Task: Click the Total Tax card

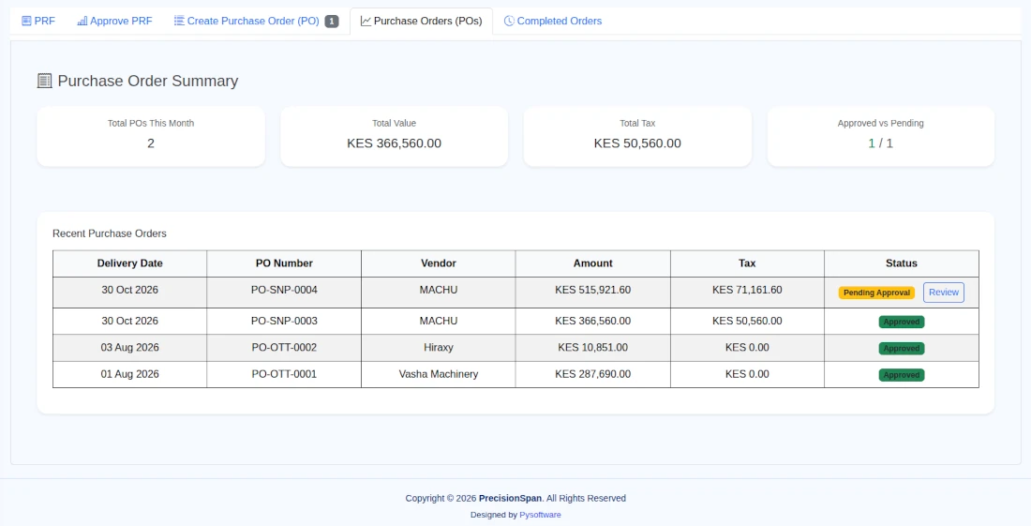Action: click(637, 136)
